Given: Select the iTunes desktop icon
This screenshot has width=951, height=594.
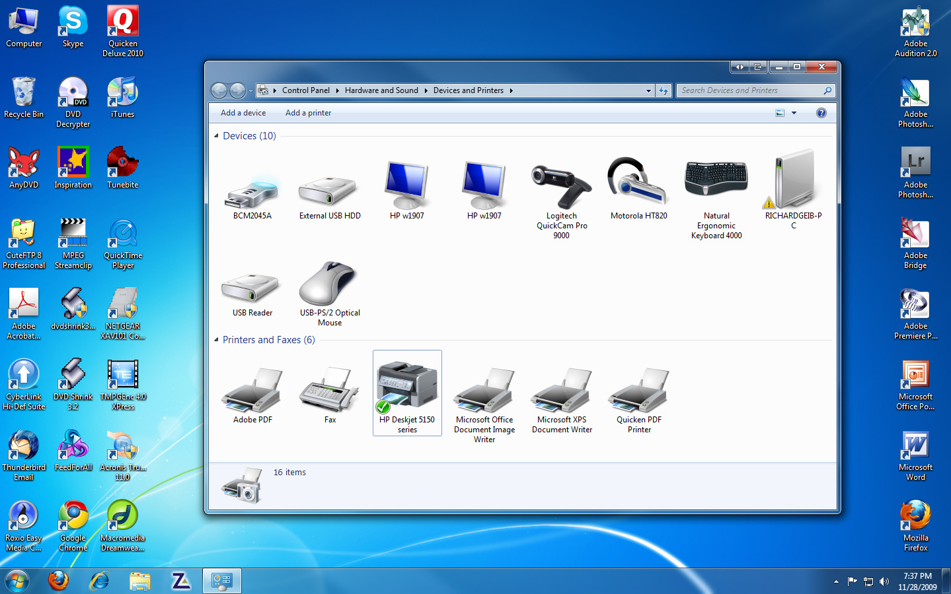Looking at the screenshot, I should tap(122, 97).
